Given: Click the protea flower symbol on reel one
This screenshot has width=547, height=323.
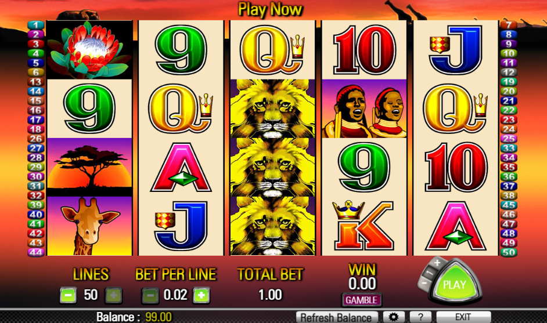Looking at the screenshot, I should tap(89, 50).
